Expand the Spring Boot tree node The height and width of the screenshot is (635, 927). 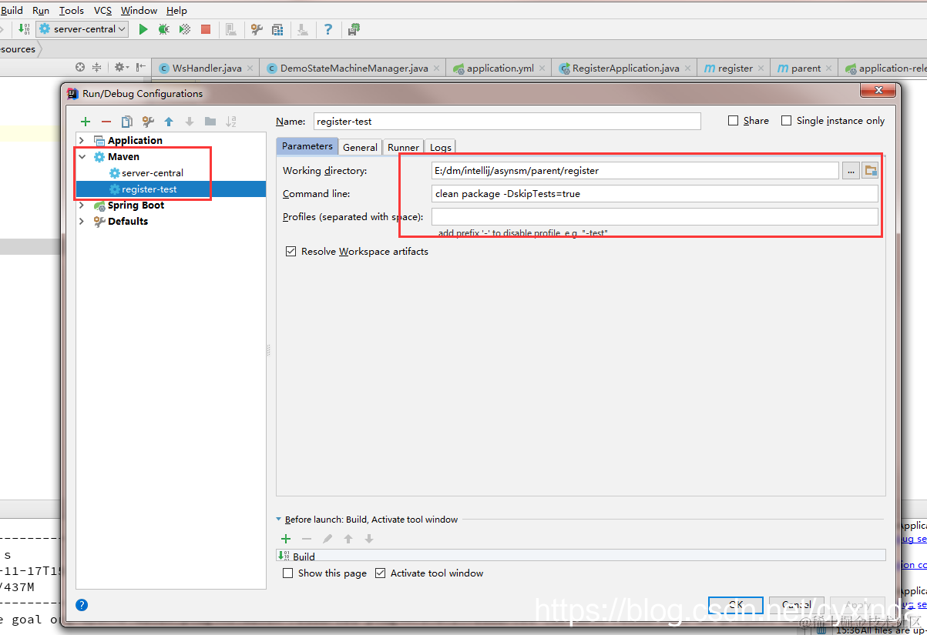point(82,205)
